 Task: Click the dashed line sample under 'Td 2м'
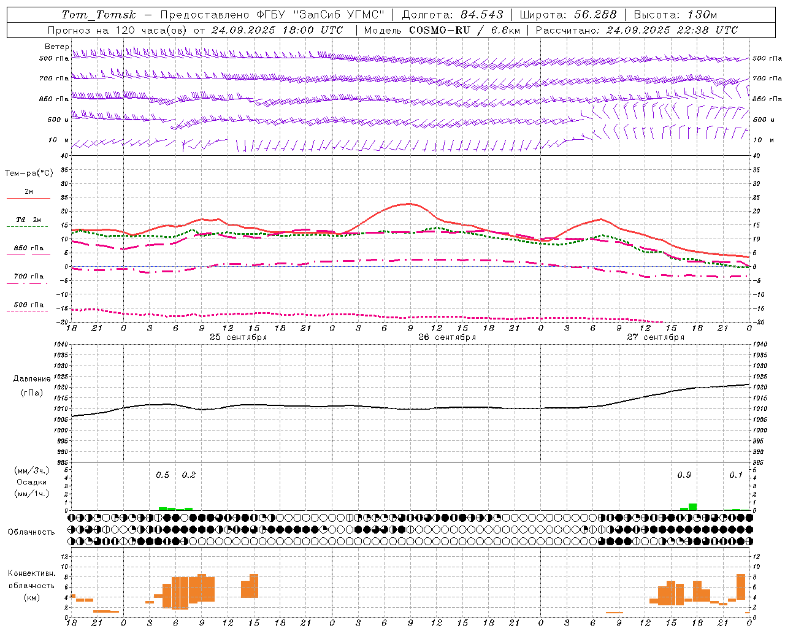[x=28, y=227]
